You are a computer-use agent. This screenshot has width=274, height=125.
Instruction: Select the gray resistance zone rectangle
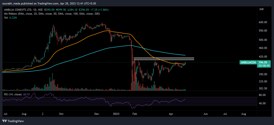(164, 59)
